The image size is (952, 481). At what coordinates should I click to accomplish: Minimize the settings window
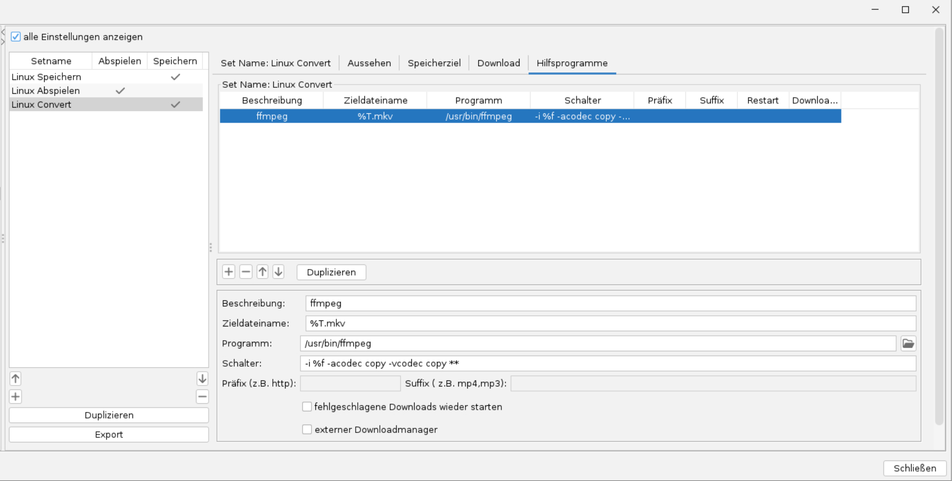[875, 10]
